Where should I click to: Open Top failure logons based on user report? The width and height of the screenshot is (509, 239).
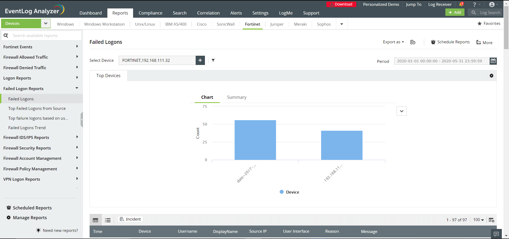pyautogui.click(x=38, y=118)
